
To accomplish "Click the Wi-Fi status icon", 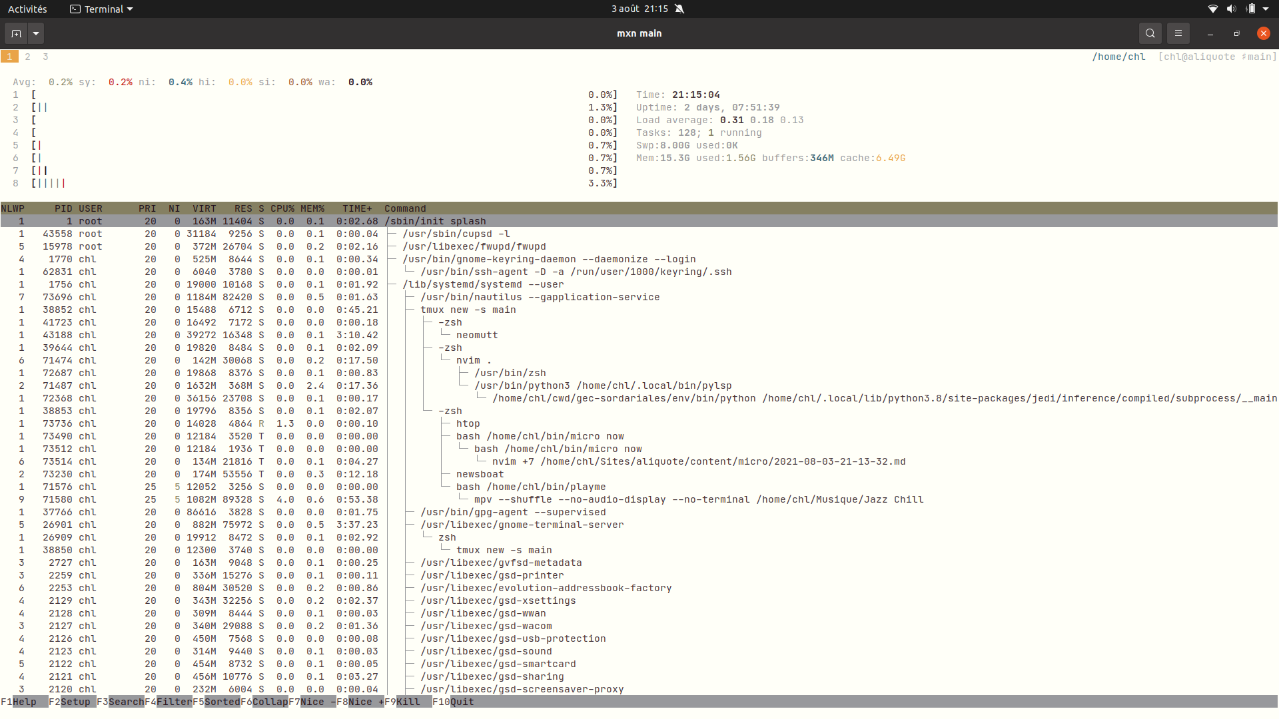I will (1212, 9).
